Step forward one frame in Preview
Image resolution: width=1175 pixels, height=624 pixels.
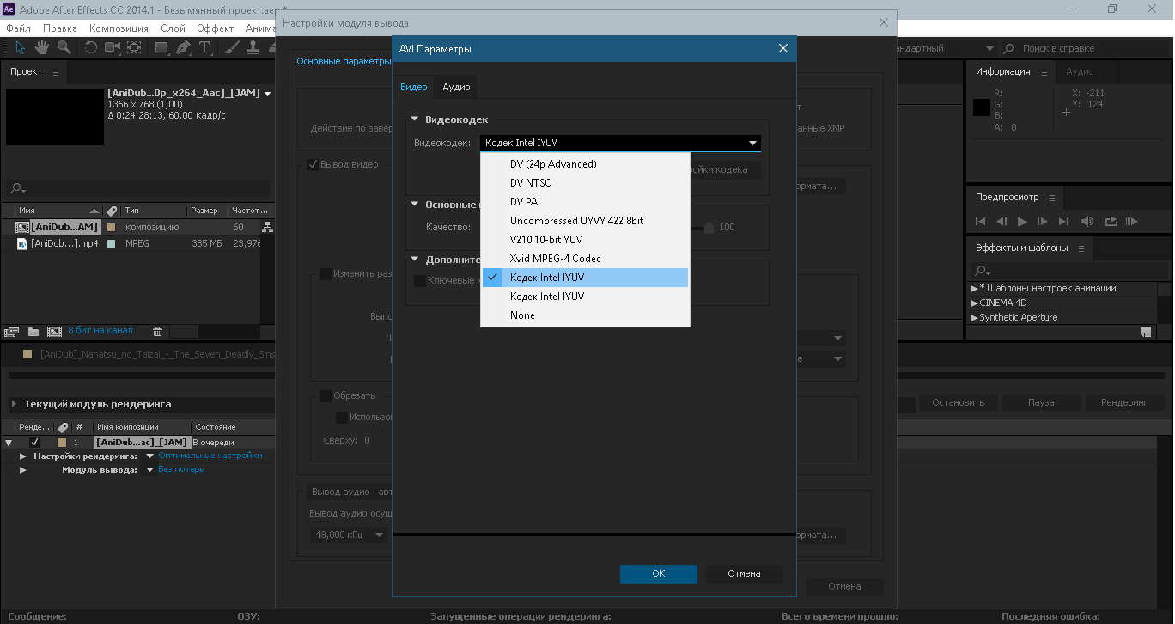coord(1043,222)
